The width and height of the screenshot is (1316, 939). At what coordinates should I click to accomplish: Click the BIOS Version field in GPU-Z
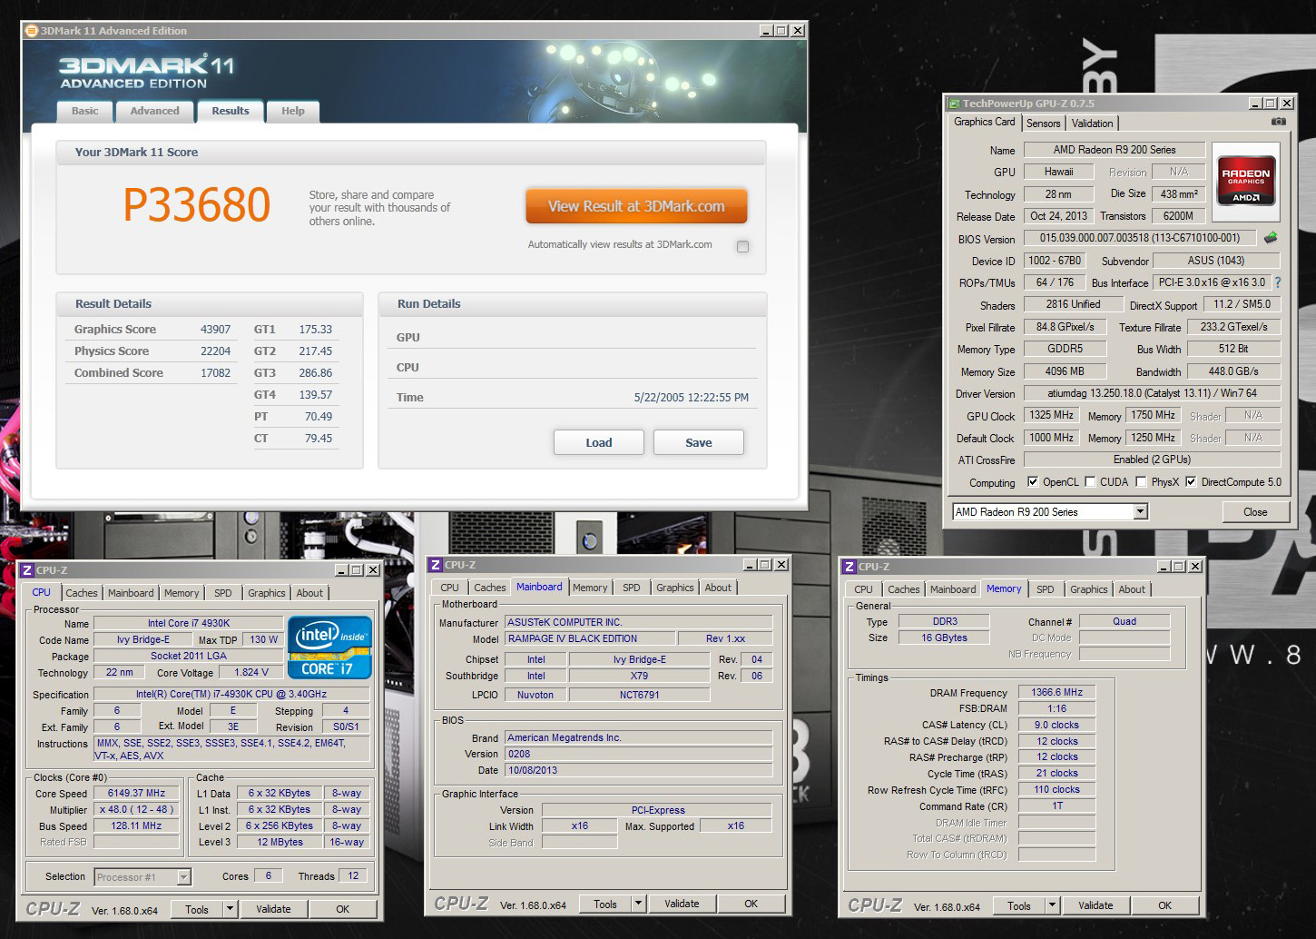(x=1140, y=238)
